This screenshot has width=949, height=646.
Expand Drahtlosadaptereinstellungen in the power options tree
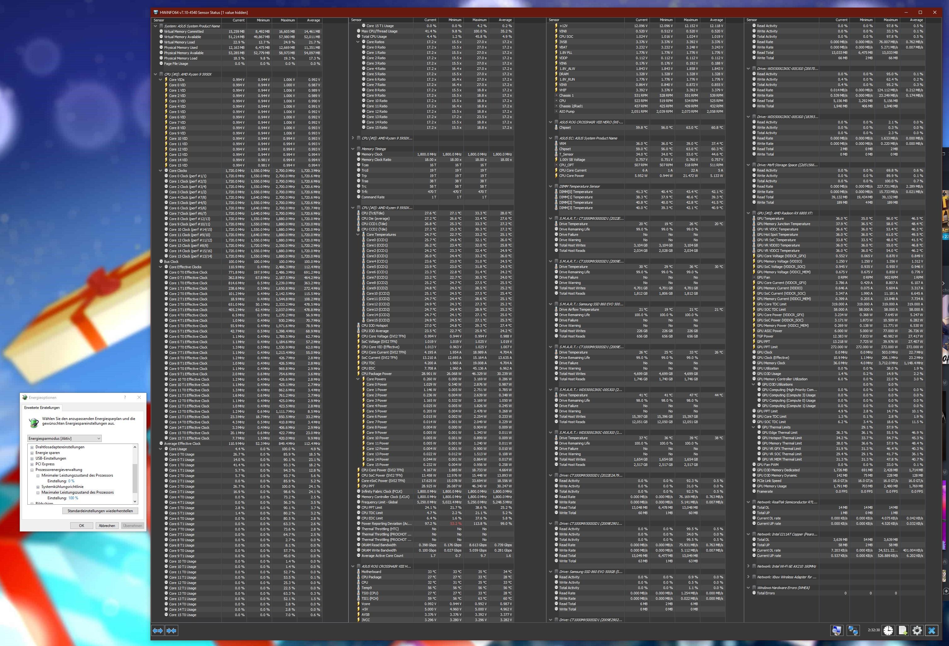(x=32, y=447)
